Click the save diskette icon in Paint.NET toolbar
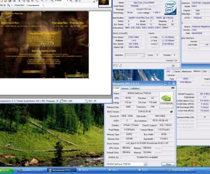 [x=10, y=1]
